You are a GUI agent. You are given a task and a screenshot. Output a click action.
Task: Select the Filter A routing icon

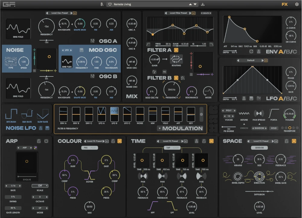click(x=176, y=59)
